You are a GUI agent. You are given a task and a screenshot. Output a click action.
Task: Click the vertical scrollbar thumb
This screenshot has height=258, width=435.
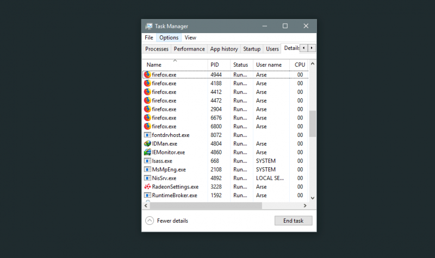[313, 124]
